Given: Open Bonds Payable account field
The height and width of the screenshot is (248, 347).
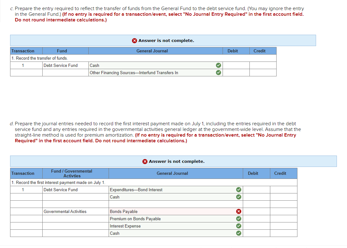Looking at the screenshot, I should click(176, 211).
